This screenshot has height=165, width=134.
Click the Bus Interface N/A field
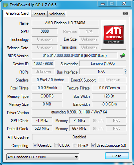click(101, 72)
